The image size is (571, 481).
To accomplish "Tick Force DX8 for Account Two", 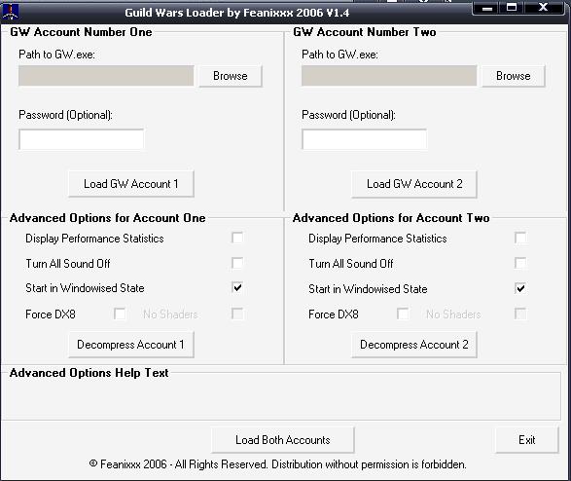I will pos(403,314).
